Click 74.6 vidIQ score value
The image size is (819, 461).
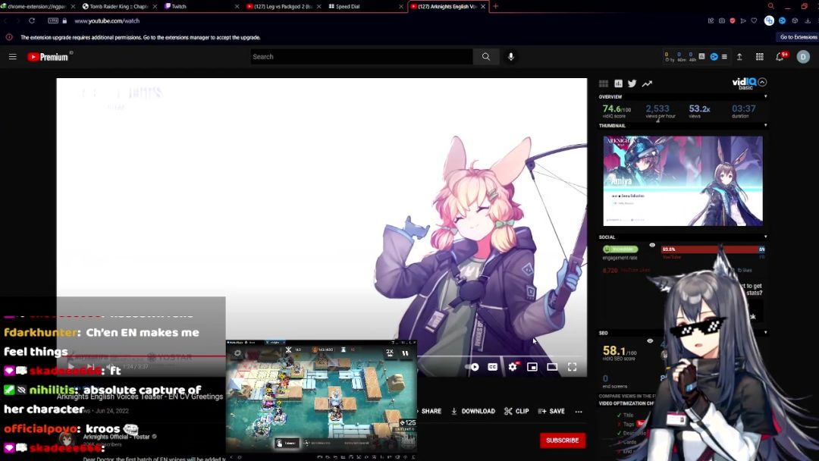coord(617,108)
